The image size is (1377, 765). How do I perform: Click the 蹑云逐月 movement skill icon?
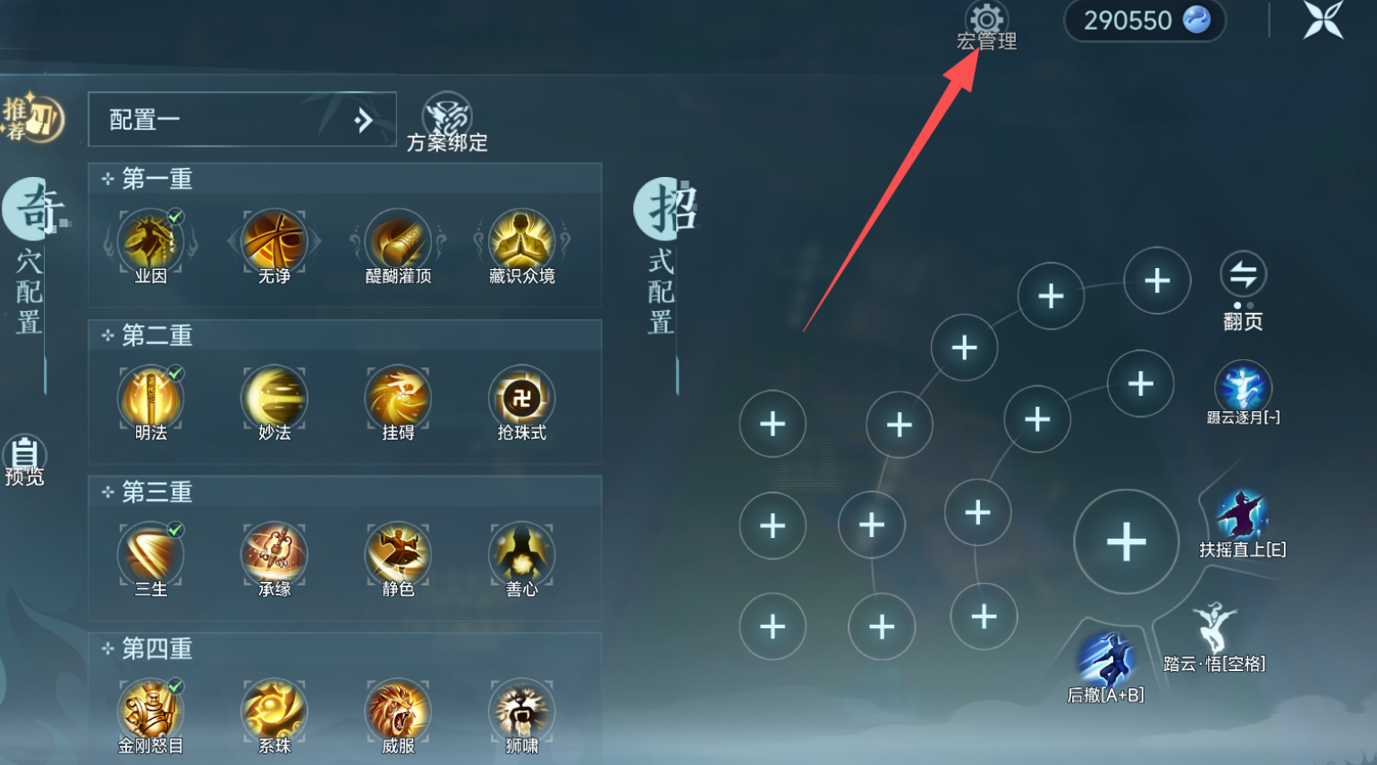tap(1243, 387)
